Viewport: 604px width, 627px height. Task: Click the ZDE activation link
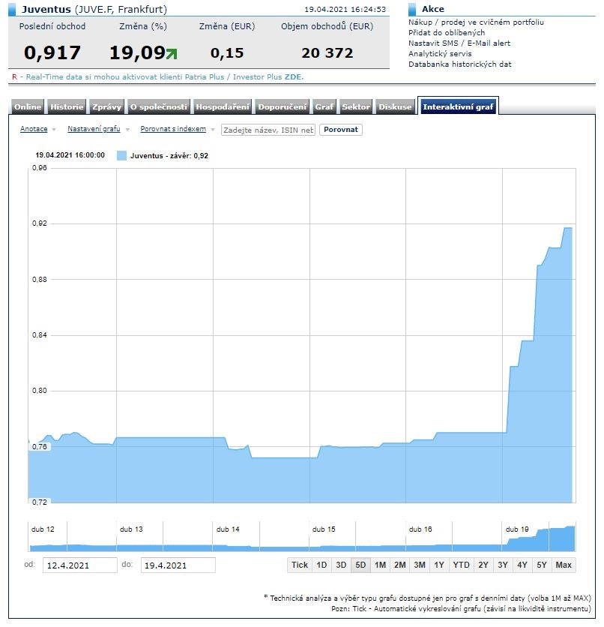[294, 76]
